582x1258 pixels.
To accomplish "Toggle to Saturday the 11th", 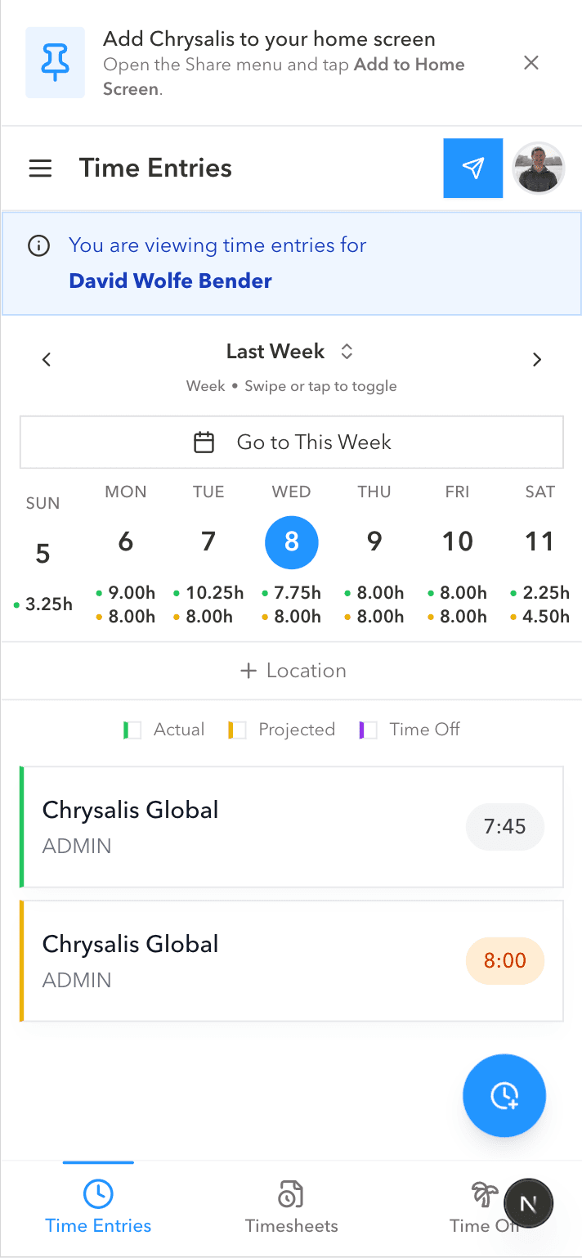I will point(539,541).
